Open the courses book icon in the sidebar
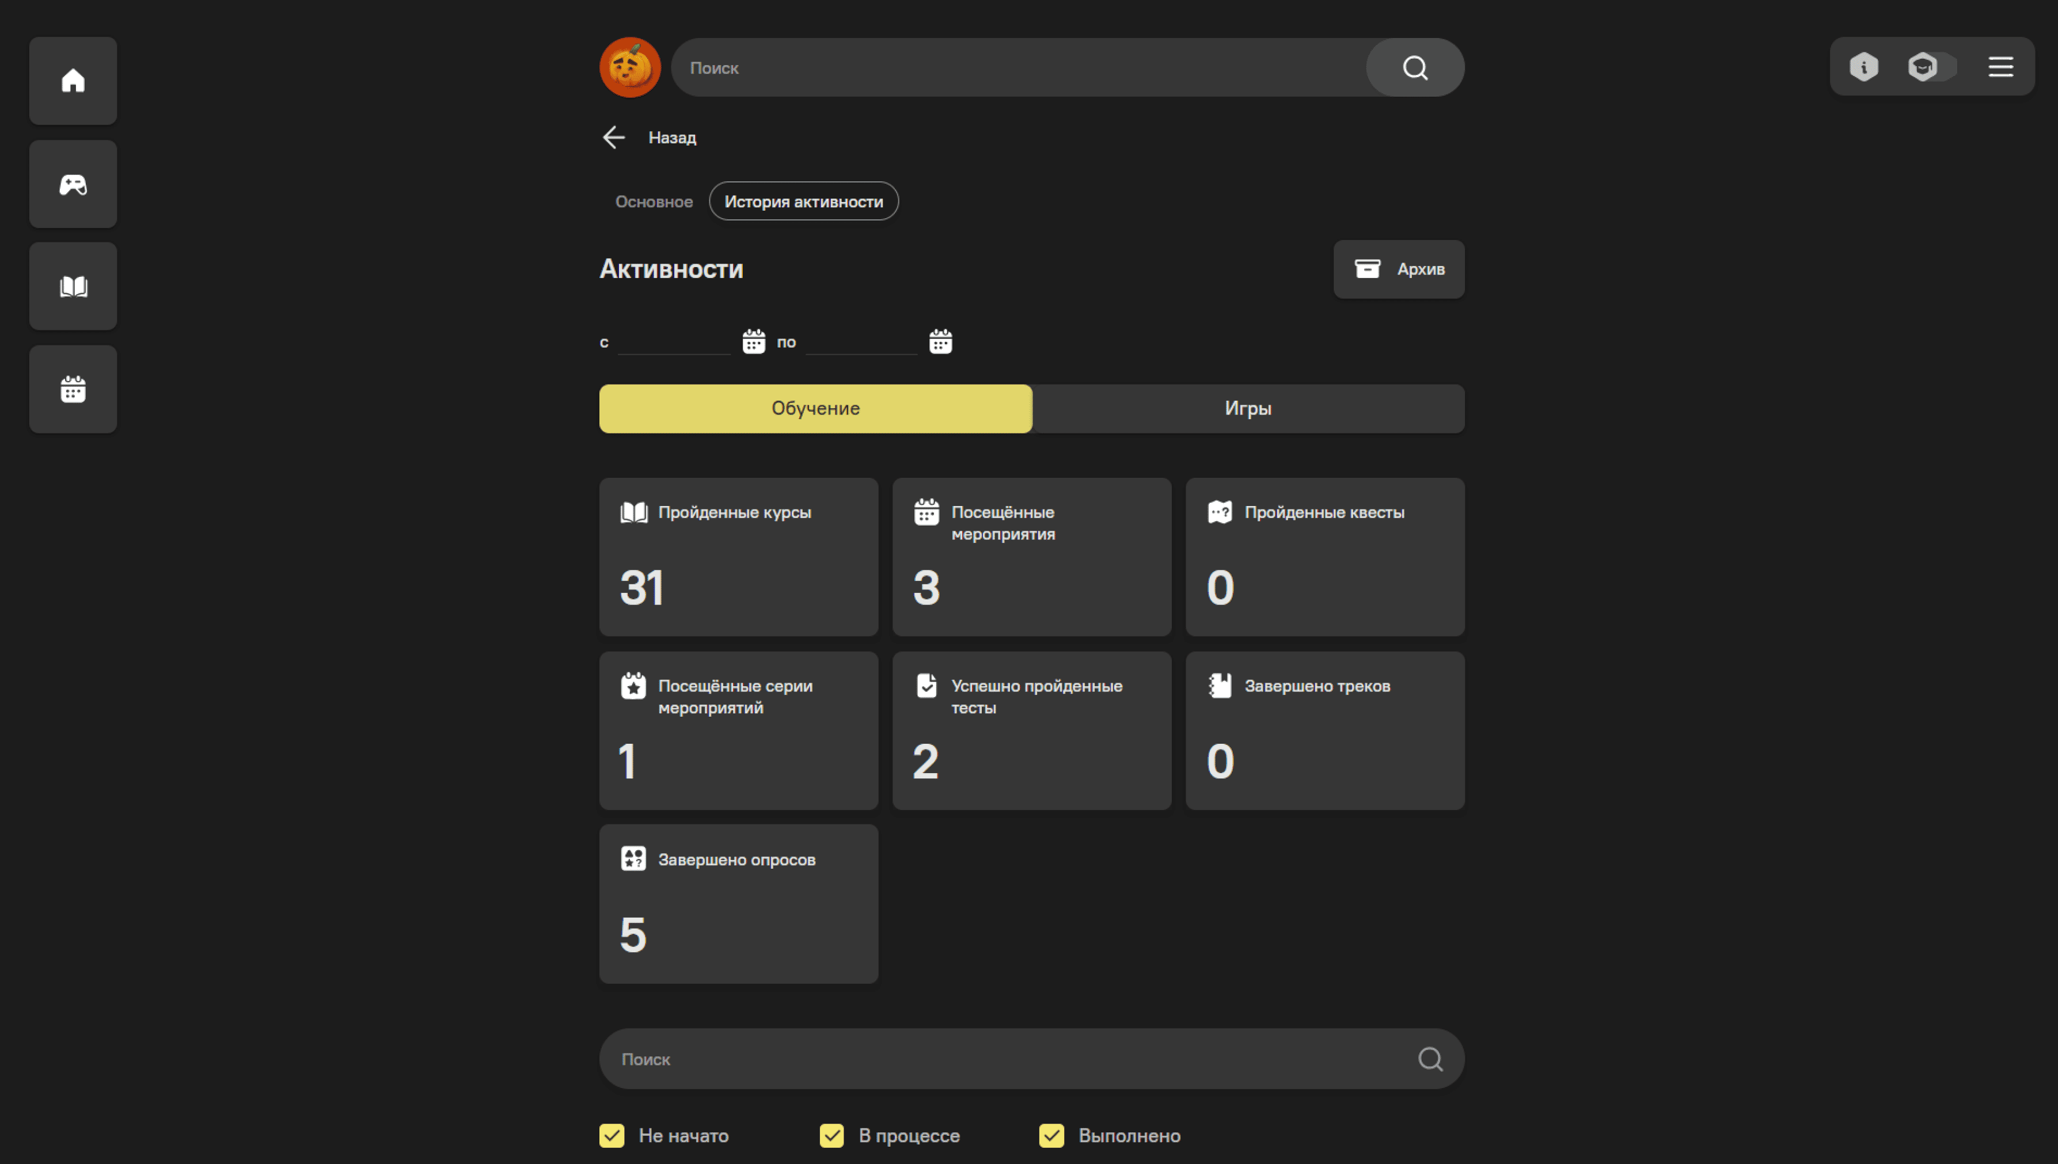This screenshot has width=2058, height=1164. click(73, 286)
